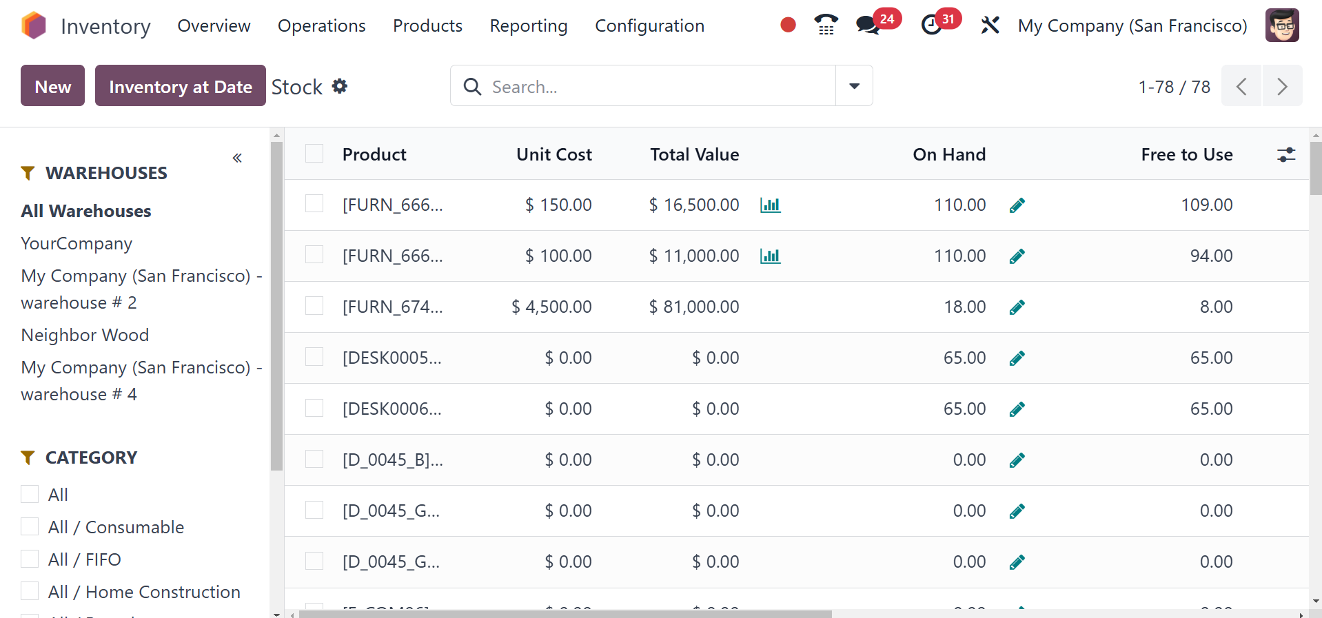The width and height of the screenshot is (1322, 618).
Task: Collapse the filter sidebar with double chevron
Action: pyautogui.click(x=237, y=158)
